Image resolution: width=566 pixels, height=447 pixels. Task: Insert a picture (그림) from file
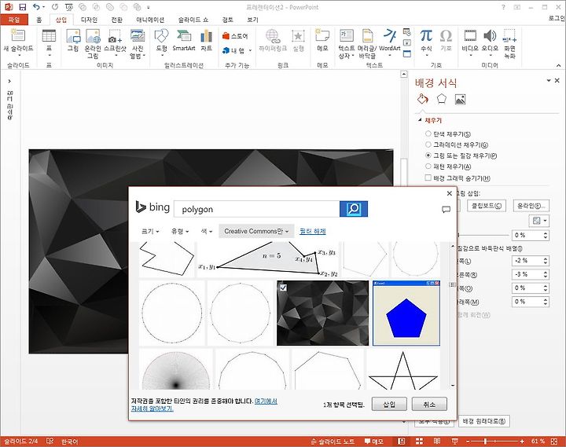click(73, 40)
